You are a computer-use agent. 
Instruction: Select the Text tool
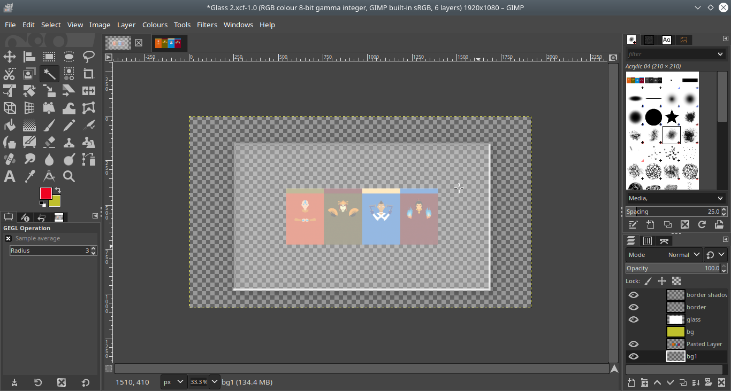point(10,176)
